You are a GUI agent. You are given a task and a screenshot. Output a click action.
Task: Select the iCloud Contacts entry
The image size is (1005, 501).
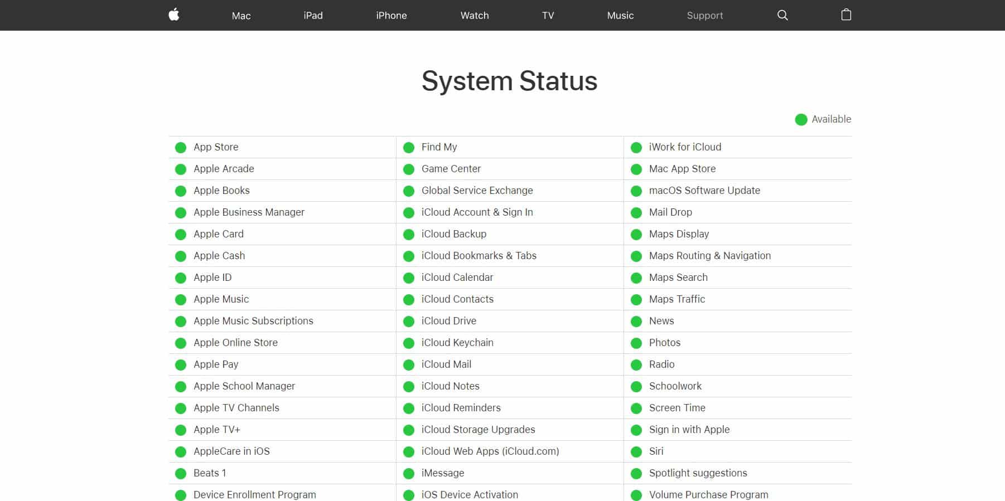(457, 299)
